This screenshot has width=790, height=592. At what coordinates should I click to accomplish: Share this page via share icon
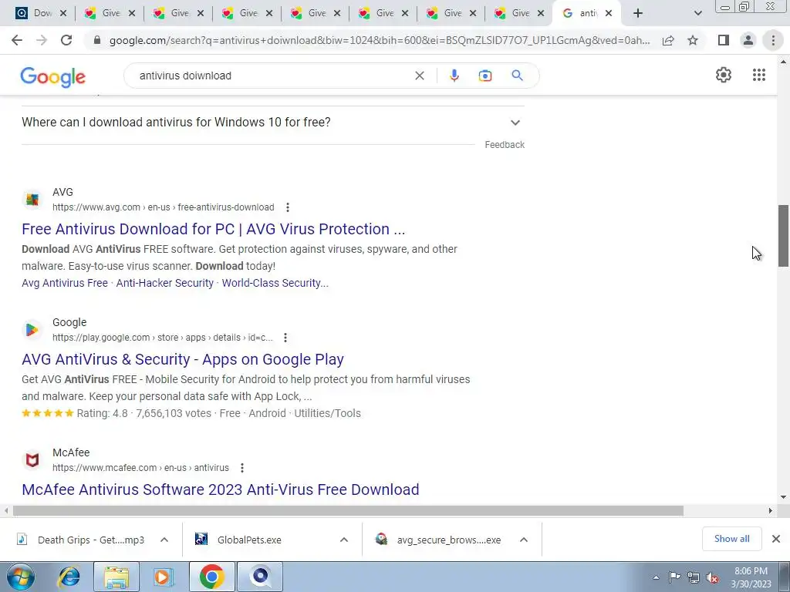click(x=668, y=40)
